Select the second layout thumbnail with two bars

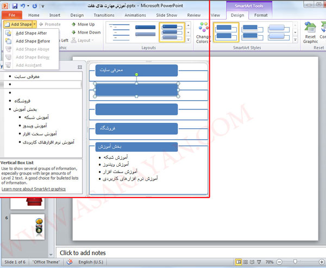pos(145,32)
